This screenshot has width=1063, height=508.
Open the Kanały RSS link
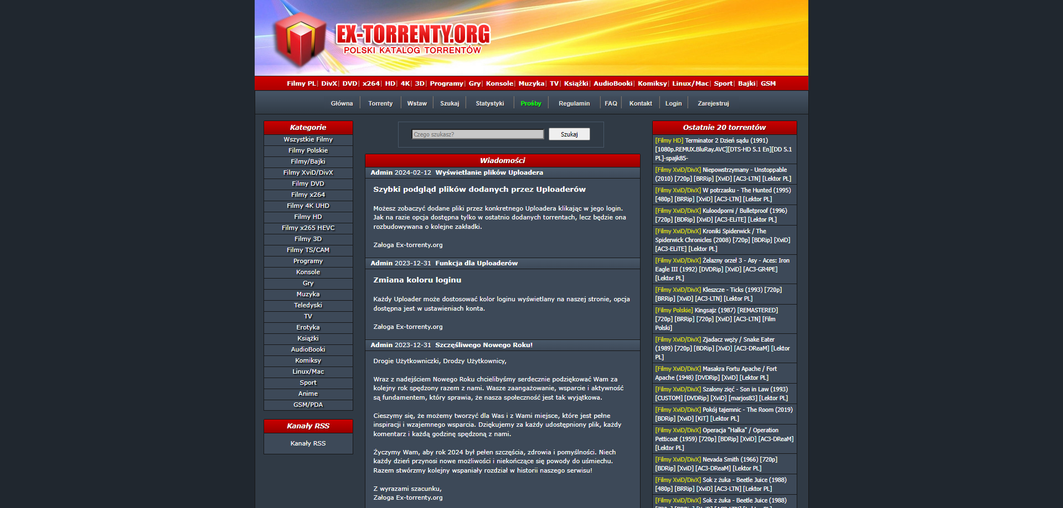[x=308, y=443]
